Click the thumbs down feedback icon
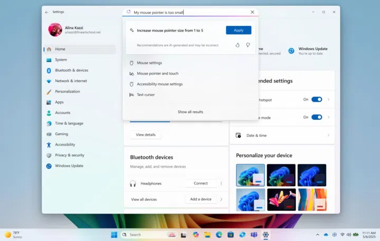 pyautogui.click(x=248, y=45)
